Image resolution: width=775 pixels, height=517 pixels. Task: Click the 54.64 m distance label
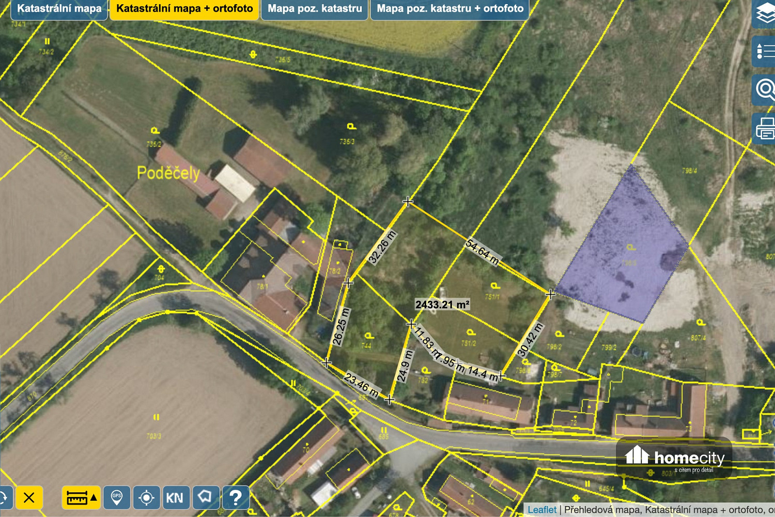tap(483, 252)
